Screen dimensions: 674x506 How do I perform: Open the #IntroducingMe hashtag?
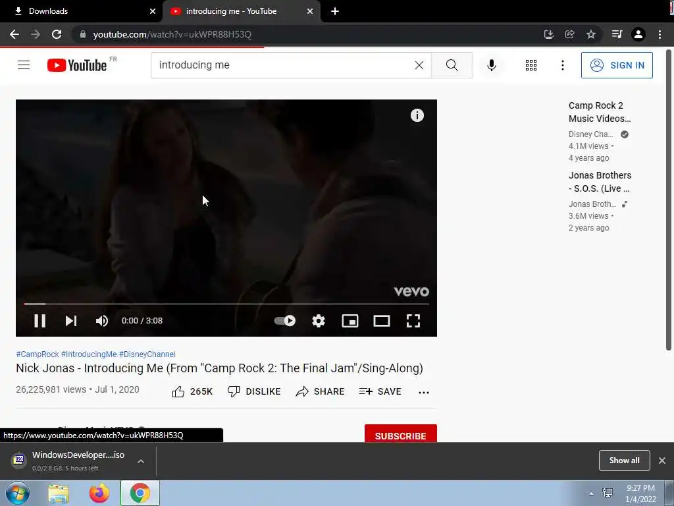89,354
